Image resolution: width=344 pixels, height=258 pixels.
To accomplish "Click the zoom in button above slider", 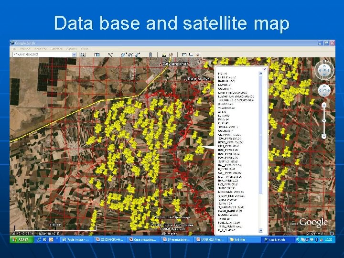I will tap(324, 106).
